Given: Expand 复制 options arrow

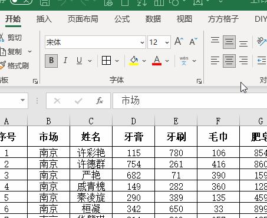Looking at the screenshot, I should point(30,52).
